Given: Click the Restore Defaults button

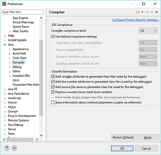Looking at the screenshot, I should tap(123, 137).
